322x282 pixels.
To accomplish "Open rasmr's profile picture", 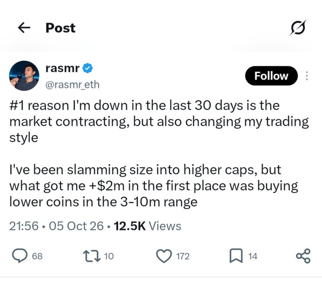I will tap(24, 76).
